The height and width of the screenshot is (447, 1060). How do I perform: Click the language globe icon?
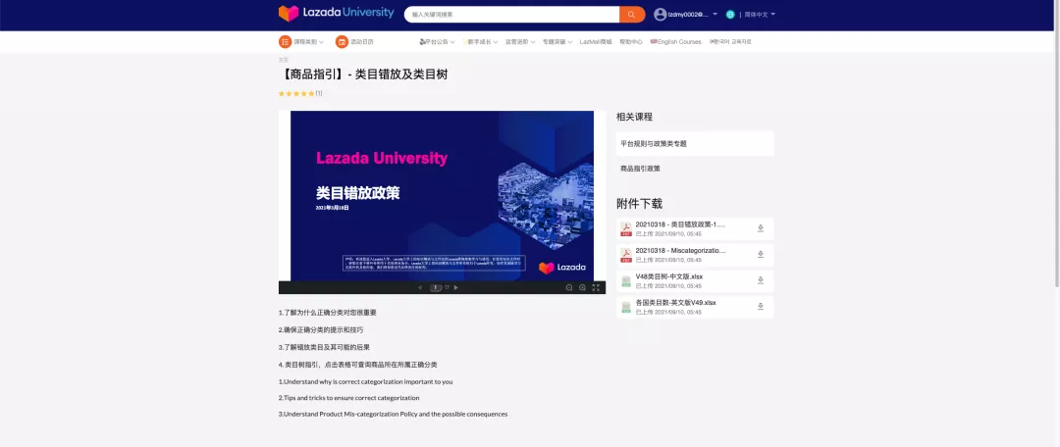click(x=730, y=14)
